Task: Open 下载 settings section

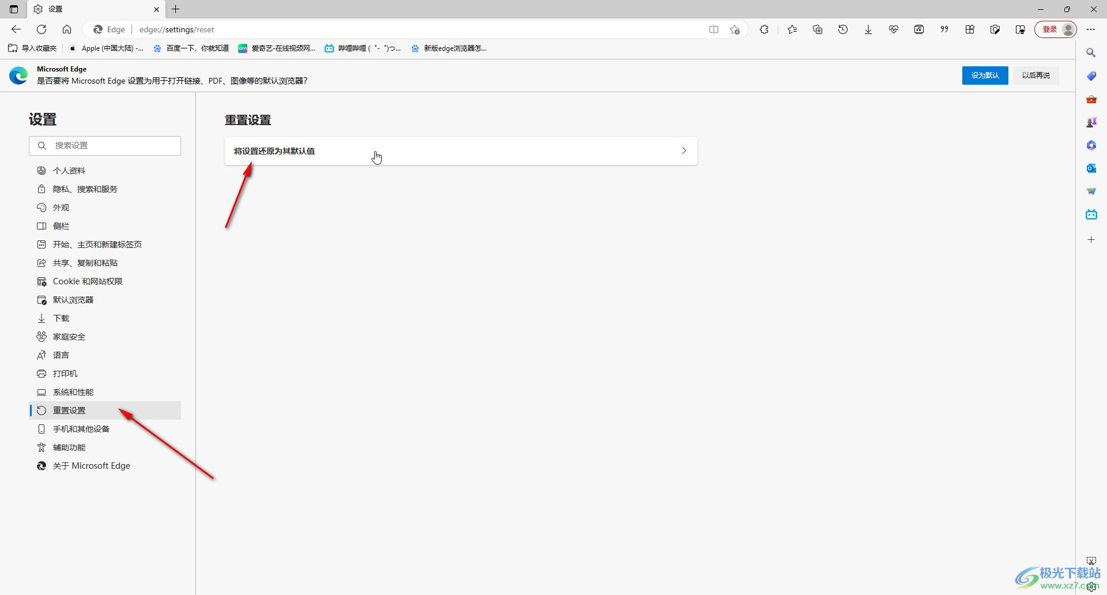Action: point(105,318)
